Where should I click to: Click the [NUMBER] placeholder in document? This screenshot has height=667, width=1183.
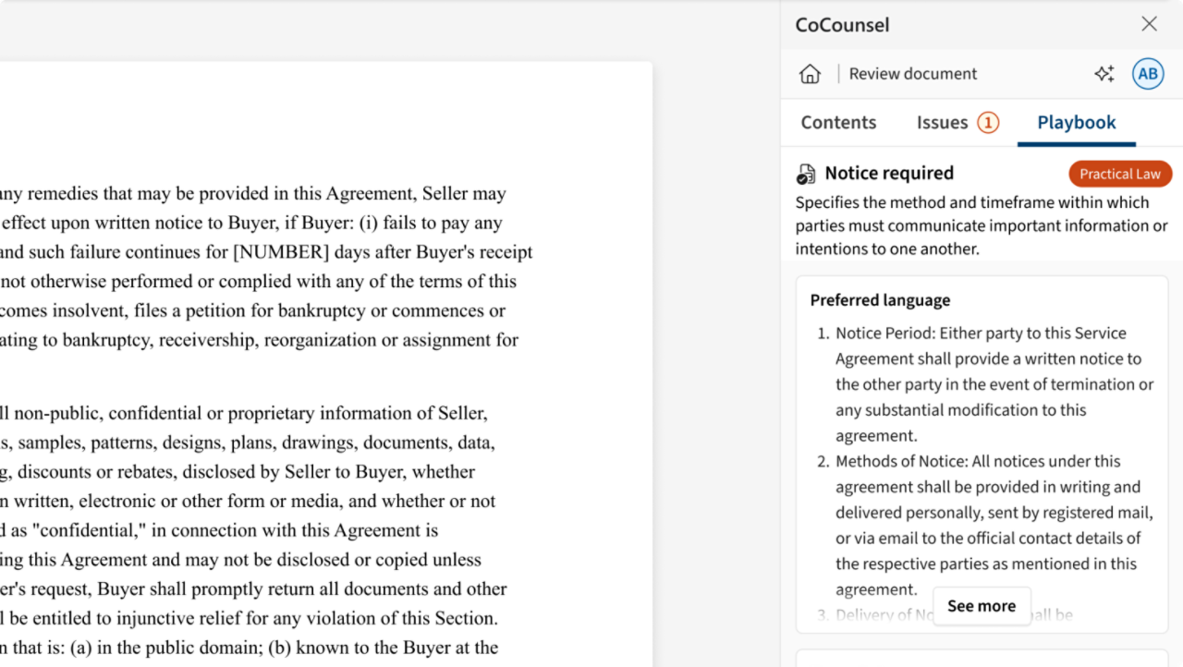pos(282,251)
